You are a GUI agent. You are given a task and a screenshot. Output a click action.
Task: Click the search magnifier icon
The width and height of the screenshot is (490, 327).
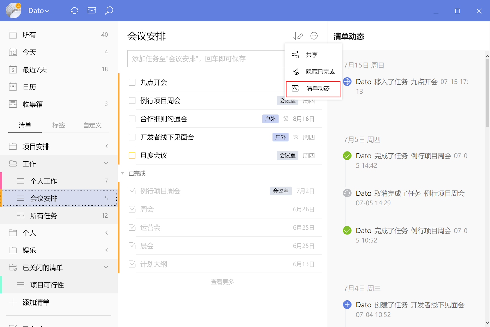109,11
